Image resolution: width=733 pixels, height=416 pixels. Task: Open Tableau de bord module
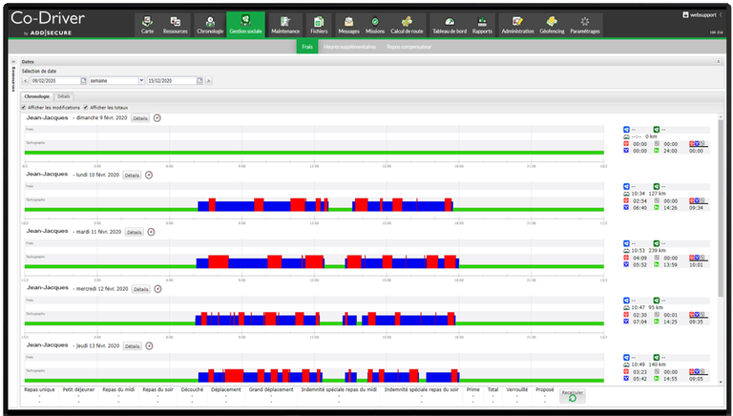(x=450, y=25)
